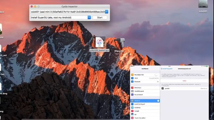Go back using the blue back chevron
This screenshot has width=214, height=120.
click(162, 69)
